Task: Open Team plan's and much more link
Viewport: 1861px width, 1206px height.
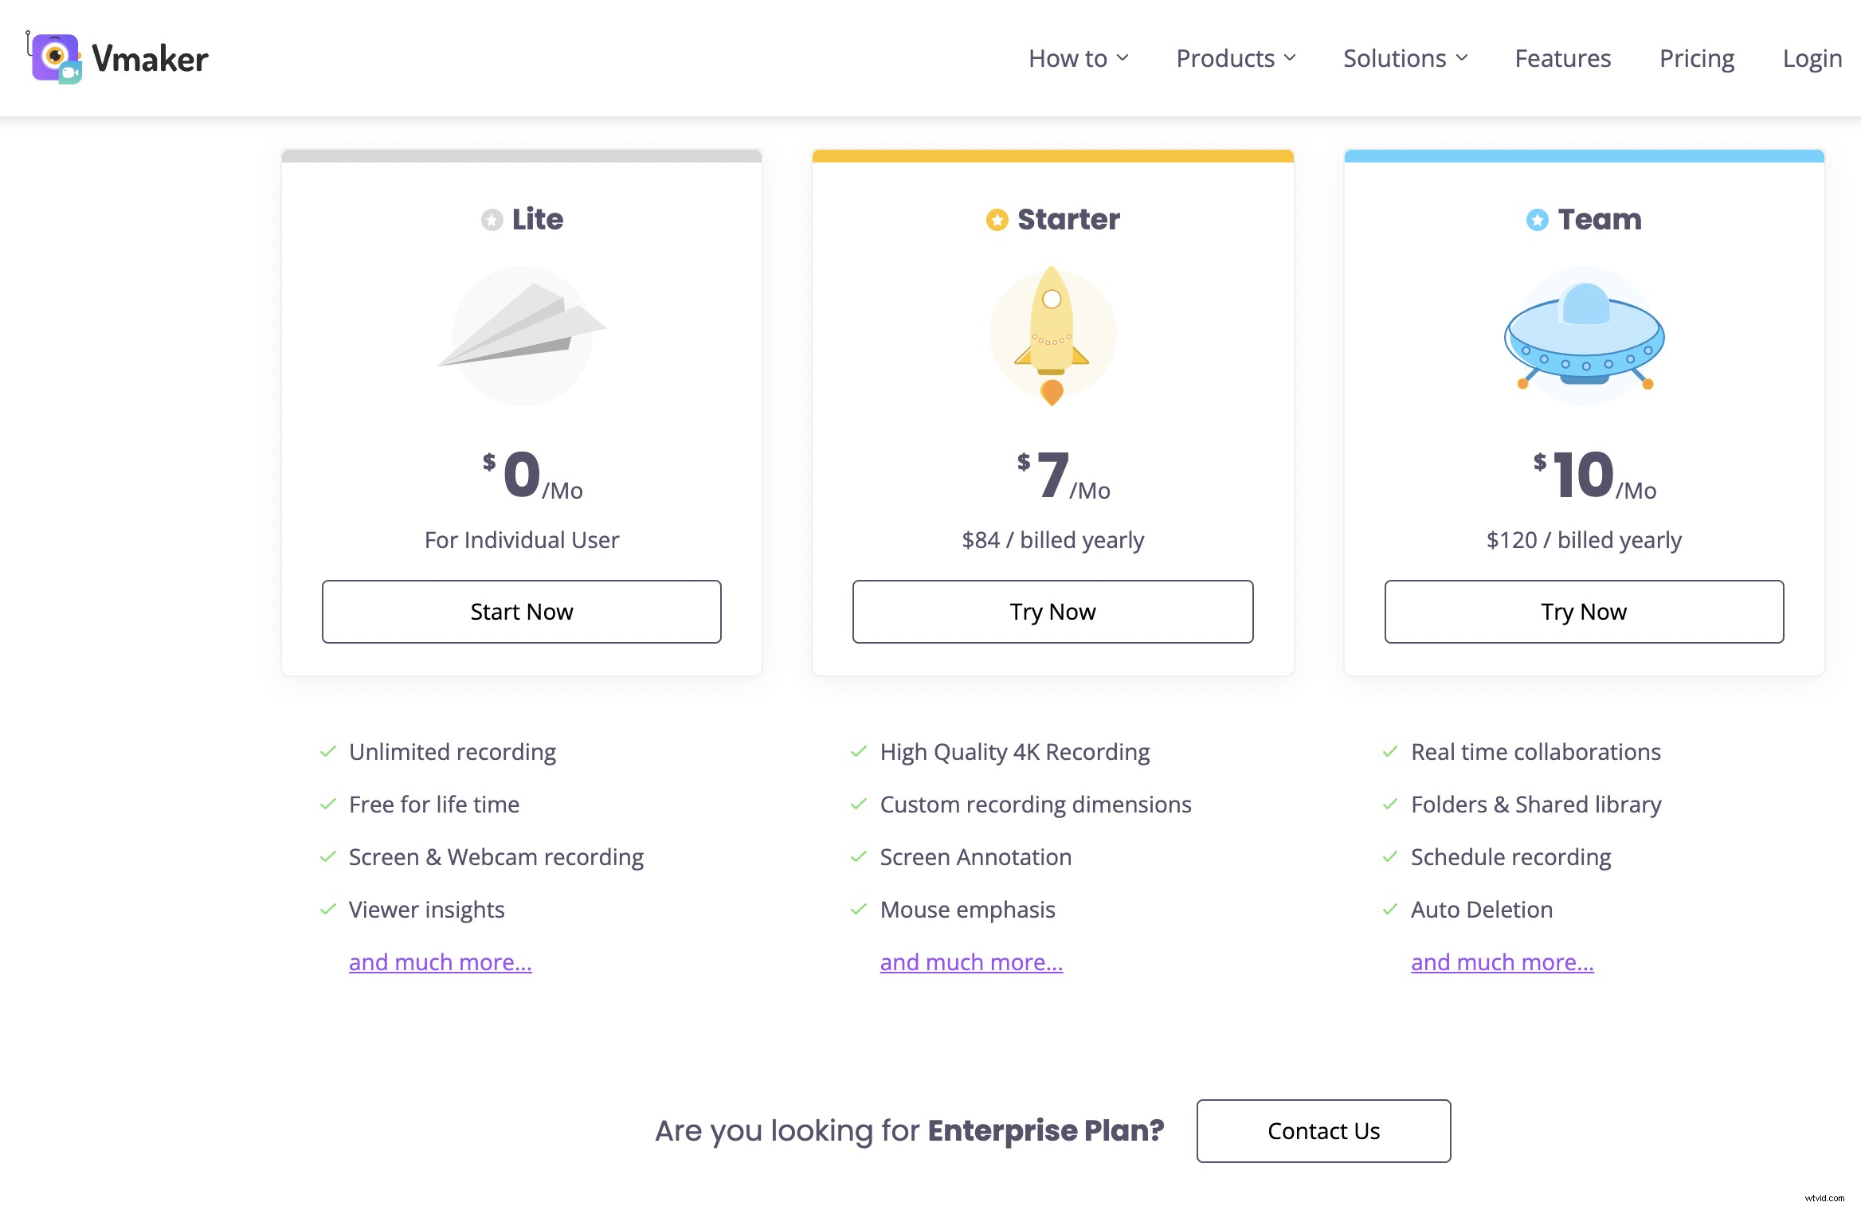Action: click(1502, 962)
